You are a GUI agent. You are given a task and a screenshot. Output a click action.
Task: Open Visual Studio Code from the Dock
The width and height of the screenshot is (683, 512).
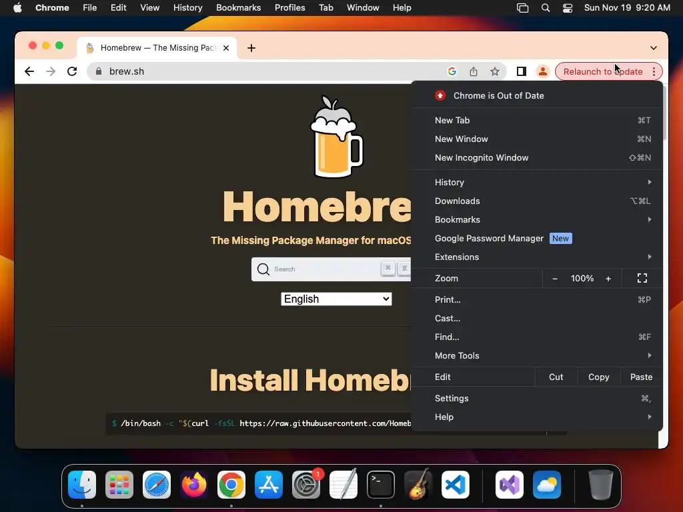455,485
